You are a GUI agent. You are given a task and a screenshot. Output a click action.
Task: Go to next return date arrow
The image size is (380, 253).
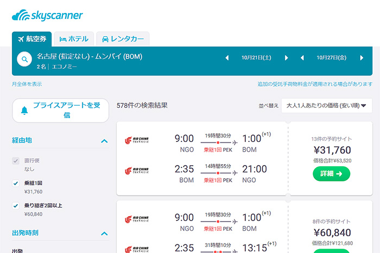point(362,57)
